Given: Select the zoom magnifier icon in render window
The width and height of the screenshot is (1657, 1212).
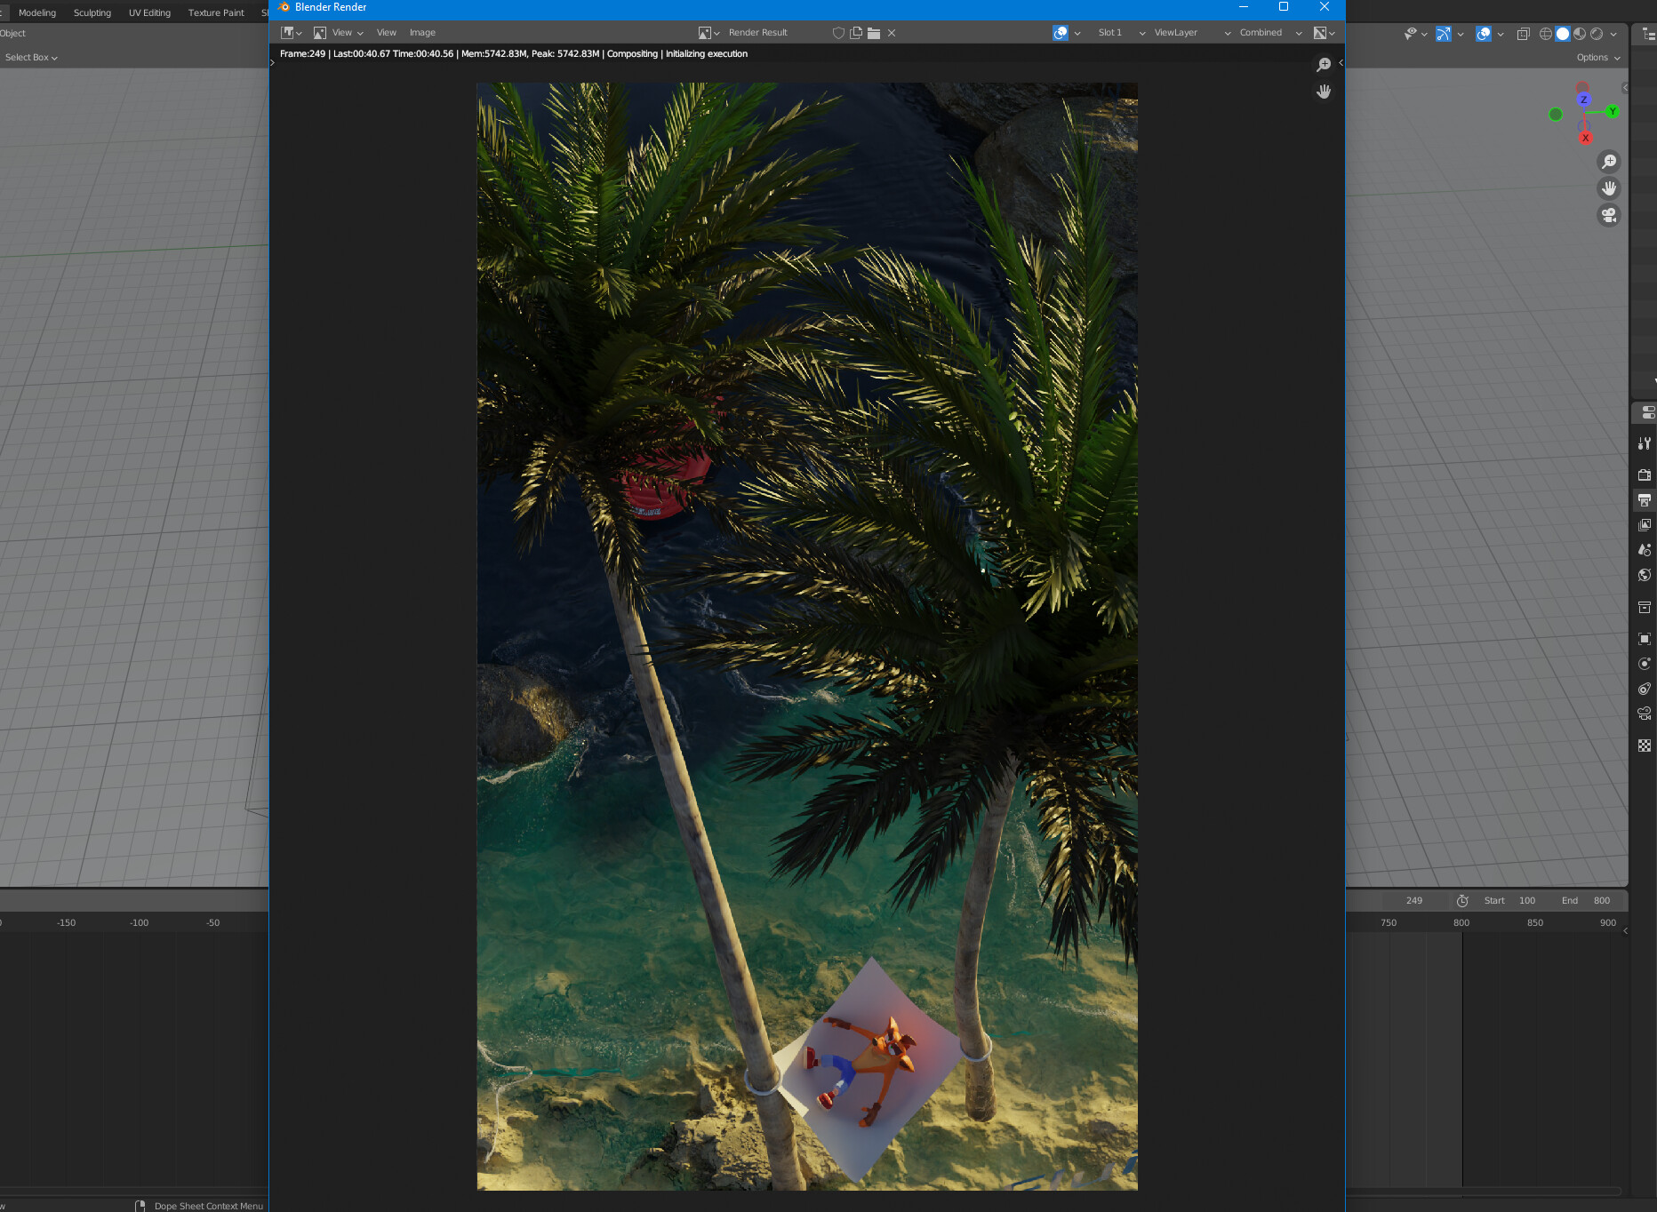Looking at the screenshot, I should coord(1325,64).
